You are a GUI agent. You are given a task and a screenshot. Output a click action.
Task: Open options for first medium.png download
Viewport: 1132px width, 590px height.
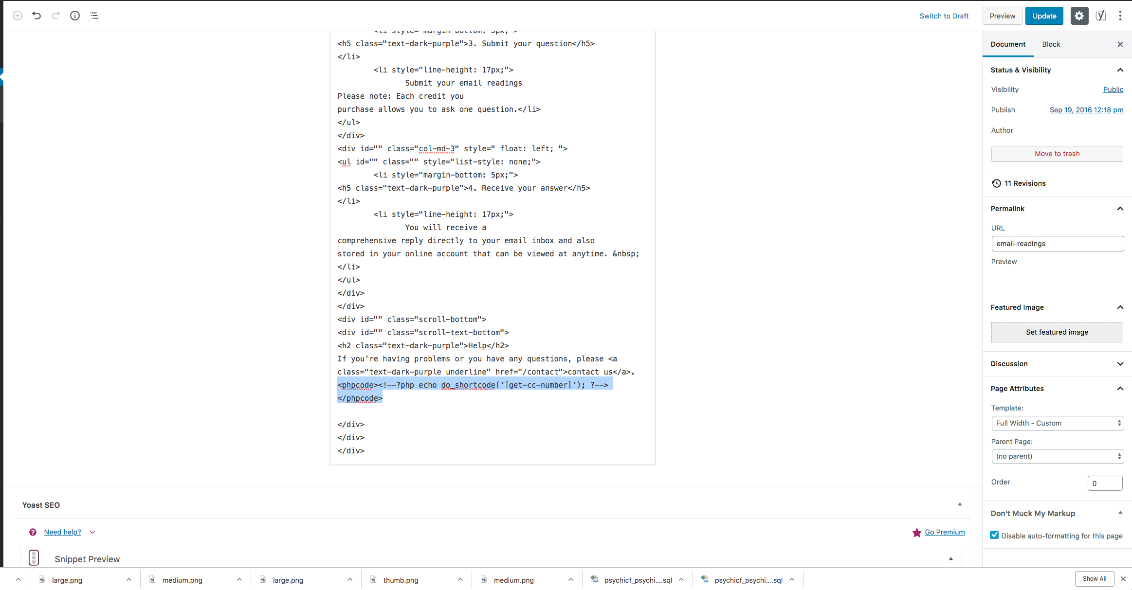coord(239,579)
